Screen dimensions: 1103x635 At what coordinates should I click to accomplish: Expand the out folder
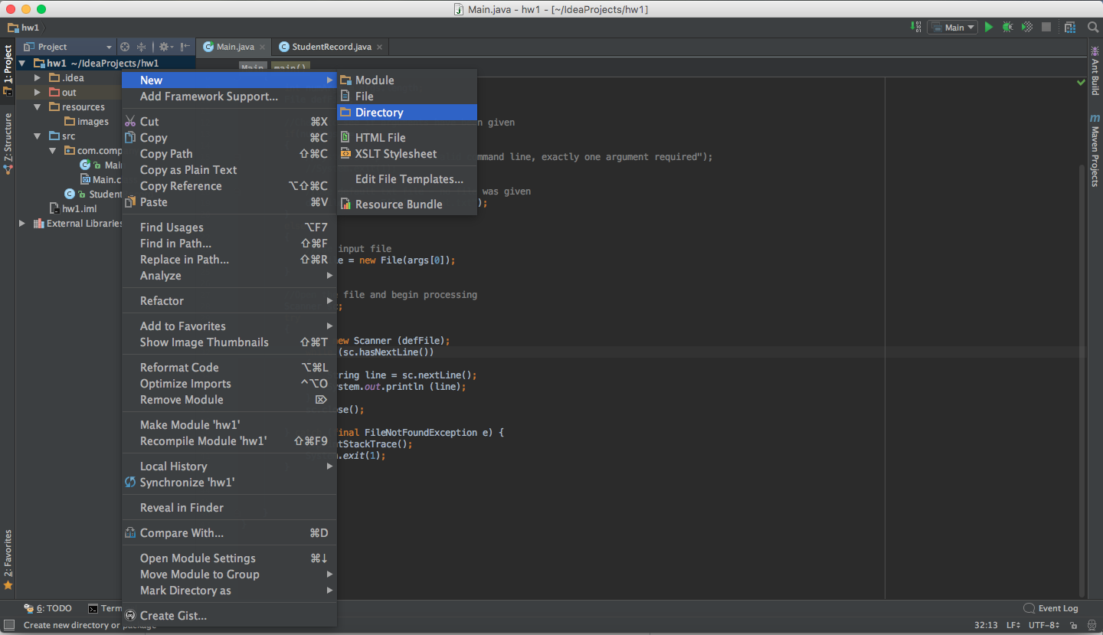(37, 93)
